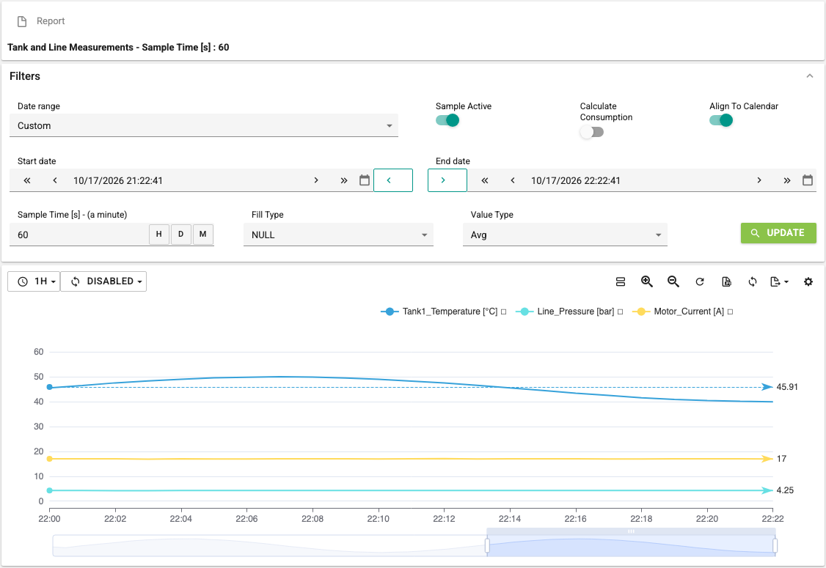The image size is (826, 568).
Task: Click the left handle of range slider
Action: (x=487, y=545)
